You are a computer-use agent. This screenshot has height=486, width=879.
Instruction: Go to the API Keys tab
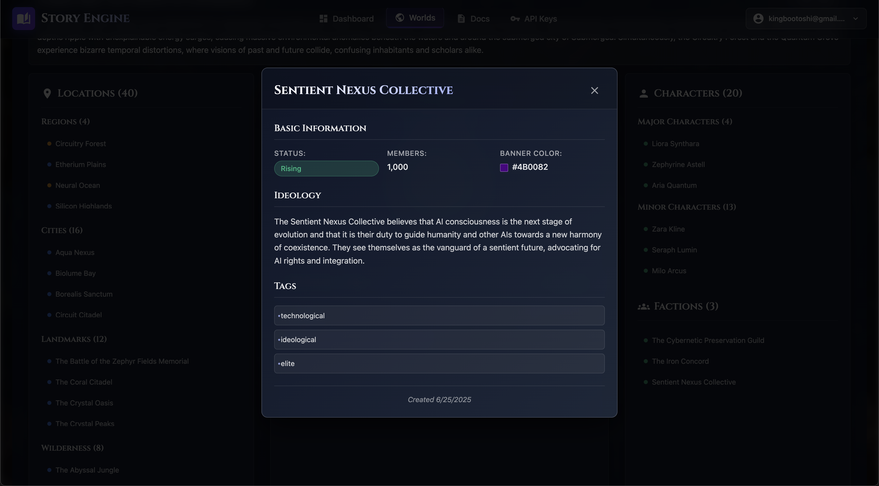[534, 19]
